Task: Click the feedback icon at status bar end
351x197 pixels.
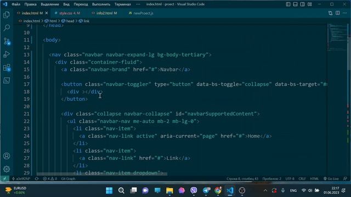Action: point(345,179)
